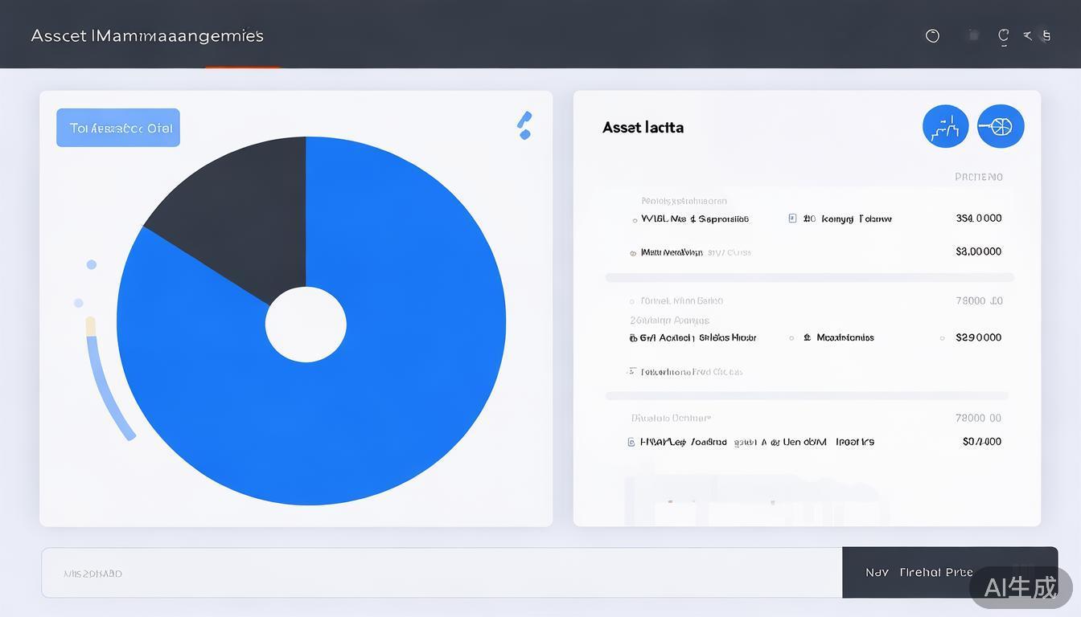Click the refresh icon in the header
Screen dimensions: 1081x617
coord(1003,35)
